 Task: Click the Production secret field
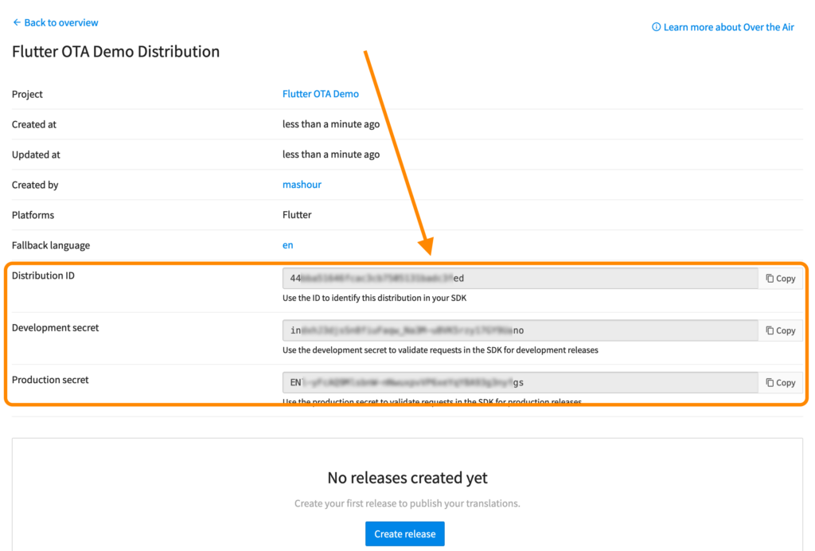(521, 382)
